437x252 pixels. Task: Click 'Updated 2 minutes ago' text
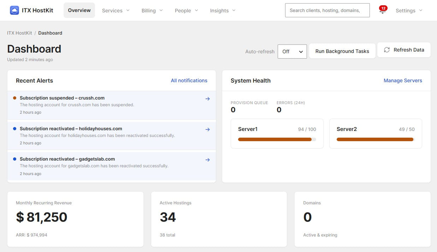click(30, 60)
